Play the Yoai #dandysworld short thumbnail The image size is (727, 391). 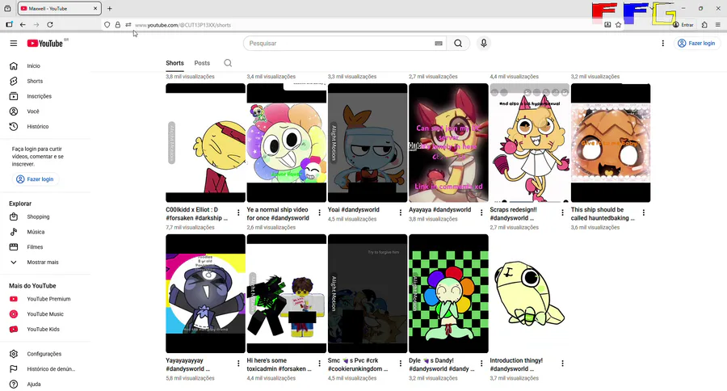pos(368,143)
